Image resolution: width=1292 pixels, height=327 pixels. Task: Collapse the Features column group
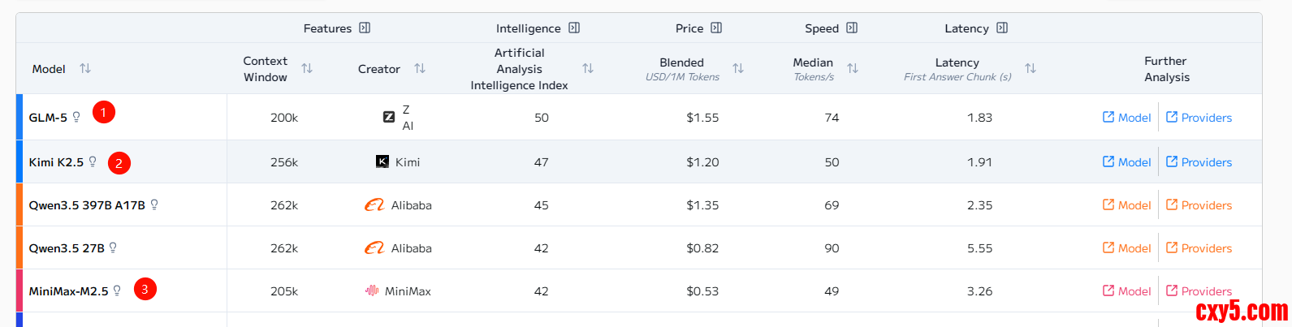tap(365, 28)
